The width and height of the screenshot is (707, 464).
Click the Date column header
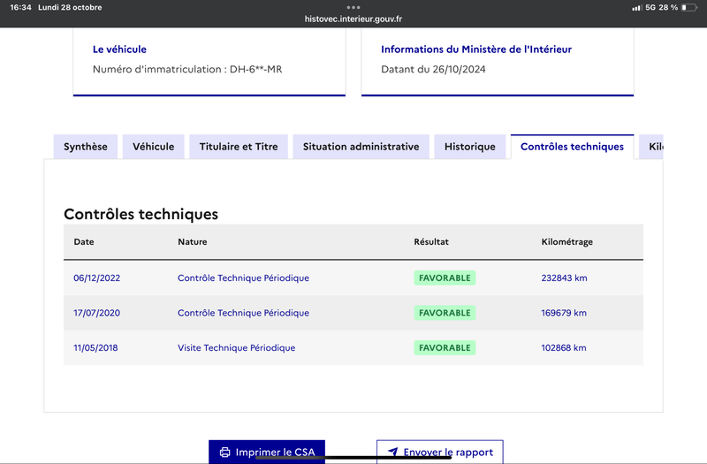coord(84,241)
